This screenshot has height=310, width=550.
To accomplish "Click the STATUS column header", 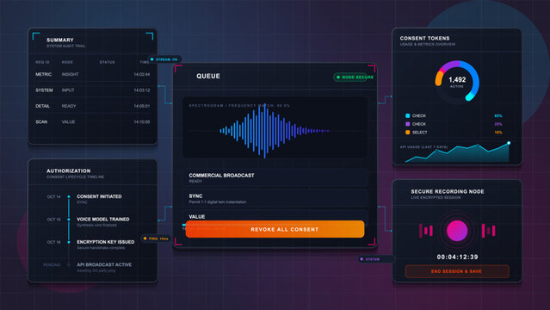I will tap(107, 62).
